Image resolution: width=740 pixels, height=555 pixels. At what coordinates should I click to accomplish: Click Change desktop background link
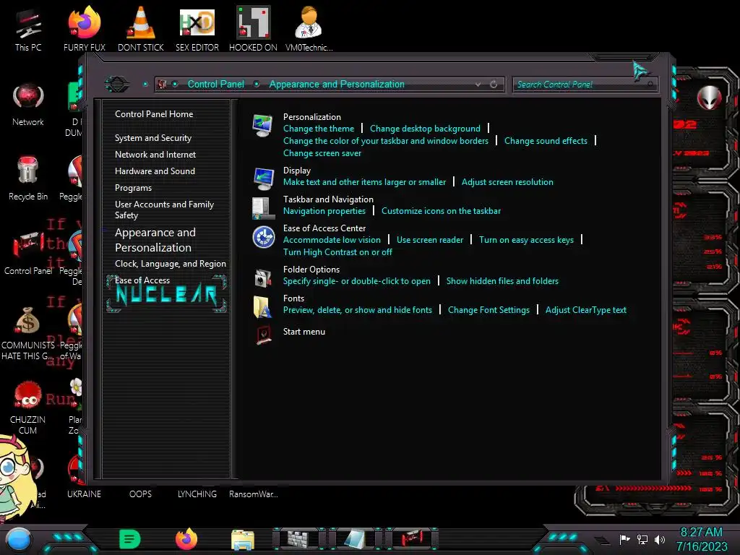[425, 129]
